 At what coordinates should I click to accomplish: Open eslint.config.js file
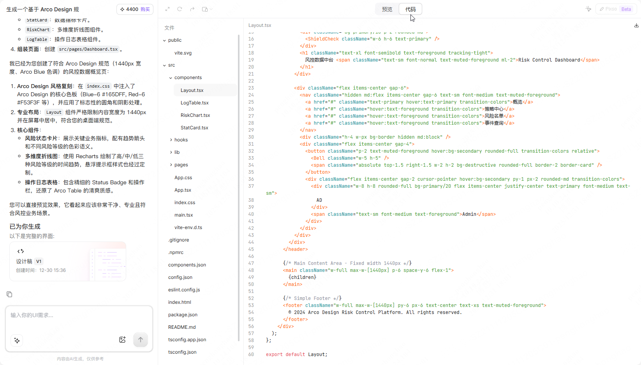coord(184,290)
